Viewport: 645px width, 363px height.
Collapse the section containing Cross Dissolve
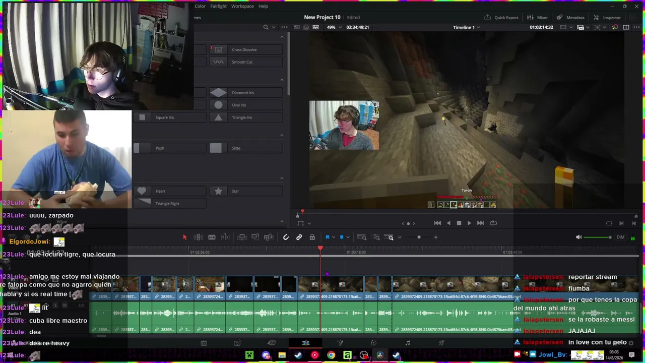pyautogui.click(x=282, y=37)
